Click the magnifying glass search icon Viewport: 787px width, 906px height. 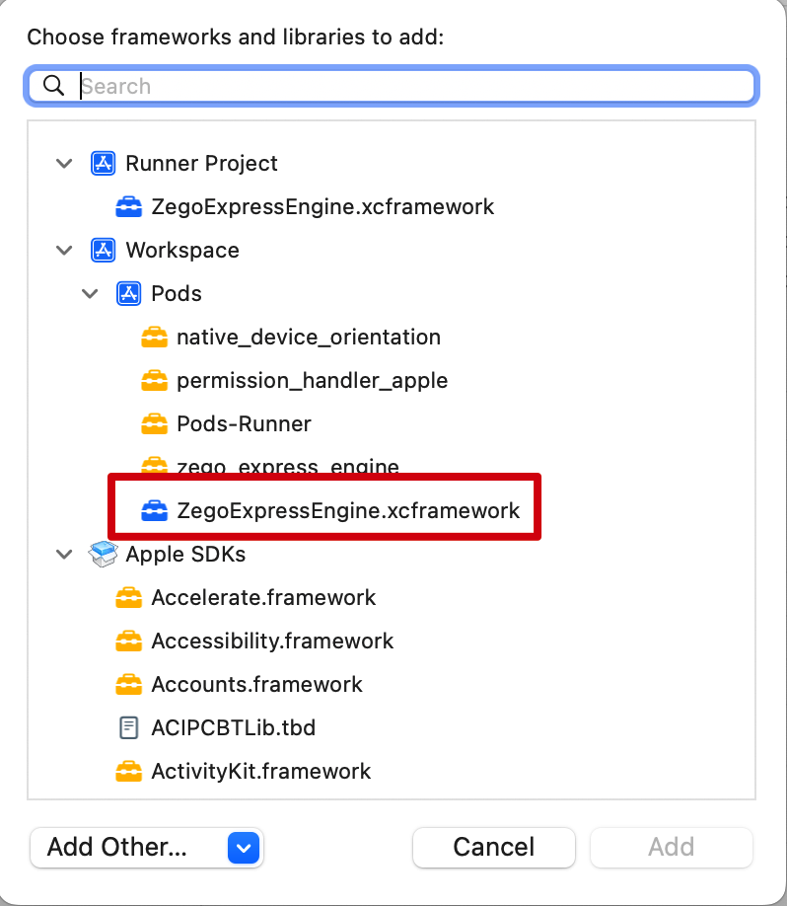tap(53, 86)
